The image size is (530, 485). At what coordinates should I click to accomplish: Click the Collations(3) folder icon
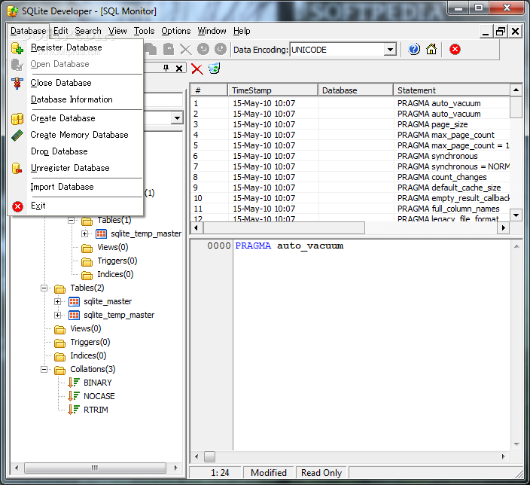59,370
